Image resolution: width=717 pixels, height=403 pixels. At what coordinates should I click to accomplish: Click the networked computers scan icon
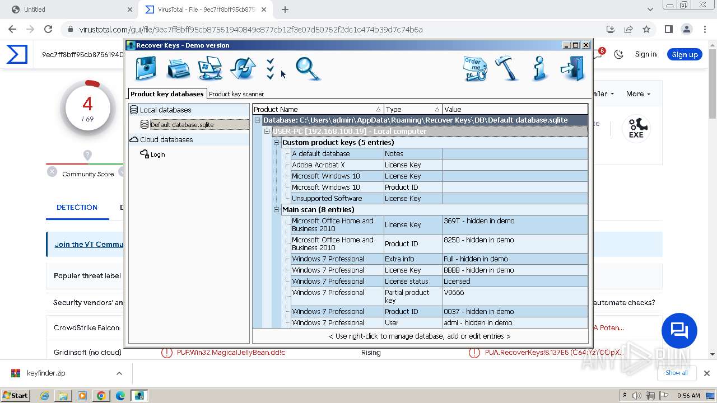pyautogui.click(x=211, y=68)
